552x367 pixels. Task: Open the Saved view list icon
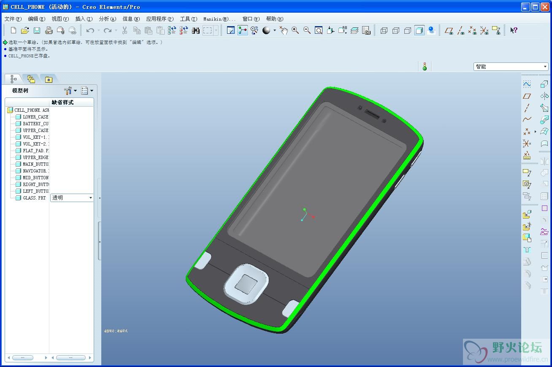[342, 30]
